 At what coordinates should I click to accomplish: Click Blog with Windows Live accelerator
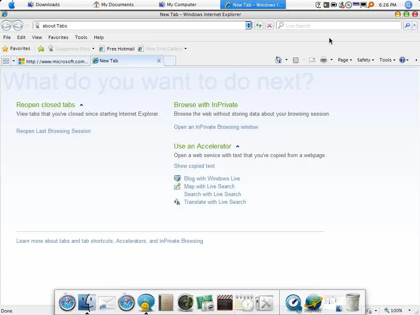pos(212,179)
